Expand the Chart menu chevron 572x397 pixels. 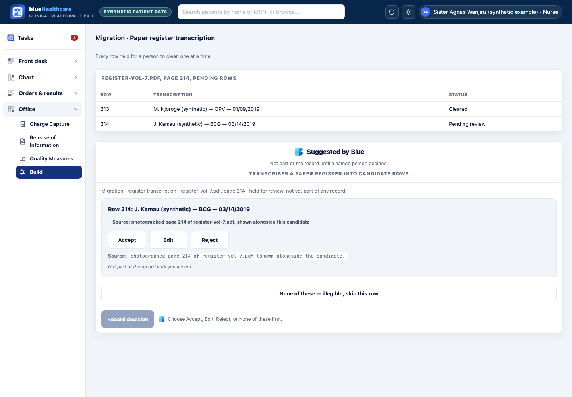tap(76, 77)
